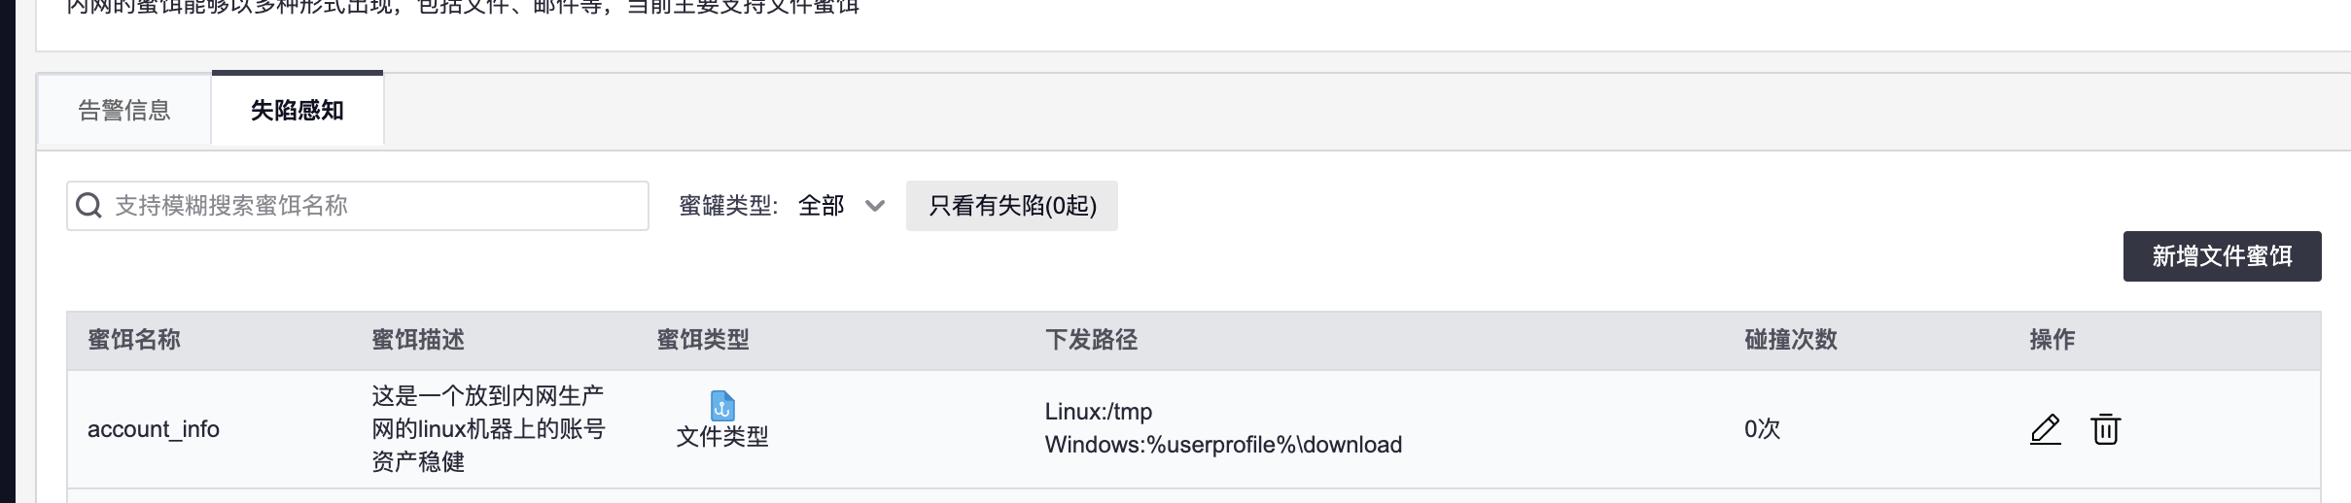Click the 蜜饵描述 column header
The width and height of the screenshot is (2351, 503).
[x=418, y=340]
